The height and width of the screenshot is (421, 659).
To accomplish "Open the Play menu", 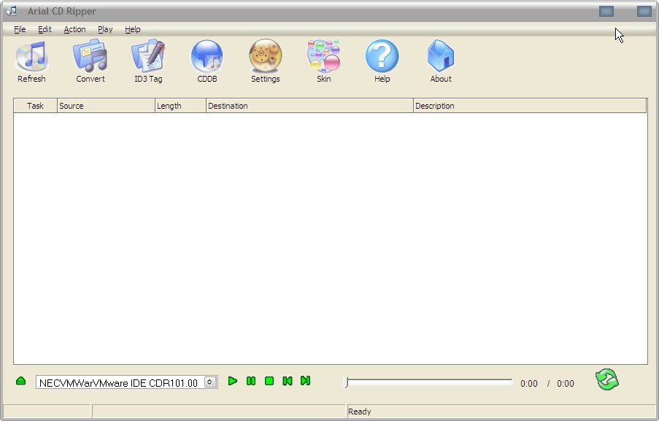I will click(105, 29).
